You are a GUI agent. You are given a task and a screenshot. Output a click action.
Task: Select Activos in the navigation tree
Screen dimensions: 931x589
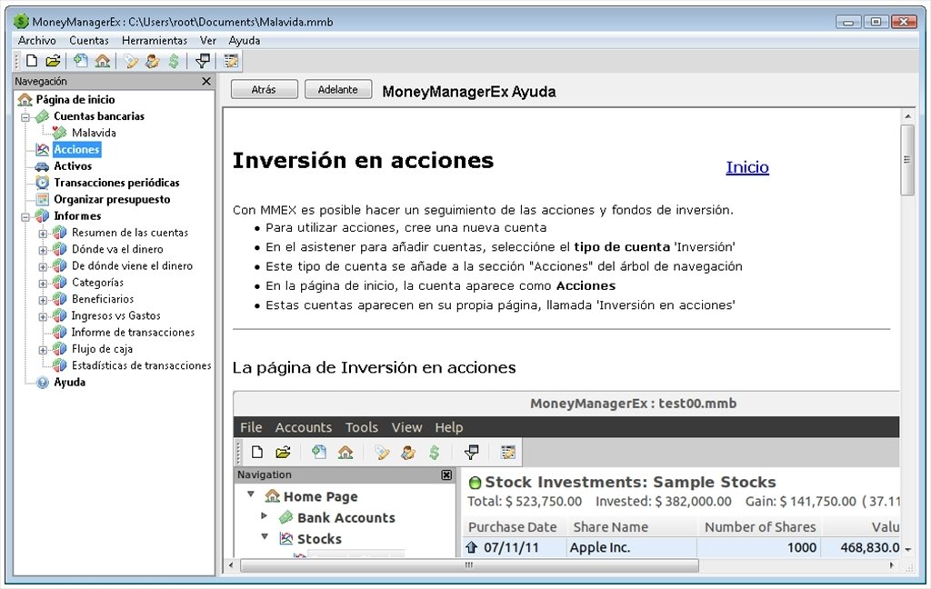click(x=73, y=165)
